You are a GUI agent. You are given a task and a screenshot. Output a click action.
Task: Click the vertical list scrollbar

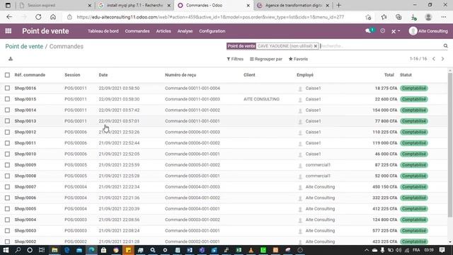[x=450, y=144]
